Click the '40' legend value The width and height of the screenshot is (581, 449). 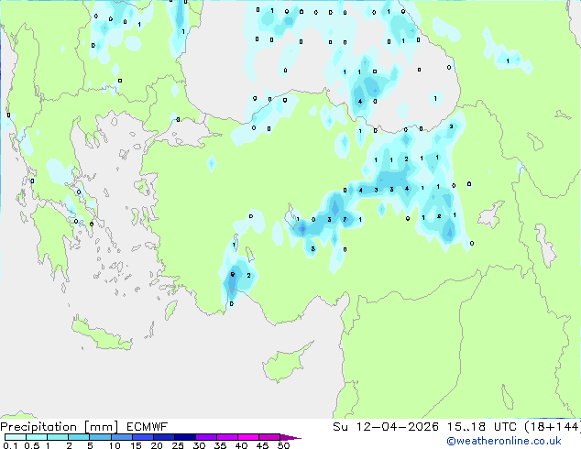(241, 445)
